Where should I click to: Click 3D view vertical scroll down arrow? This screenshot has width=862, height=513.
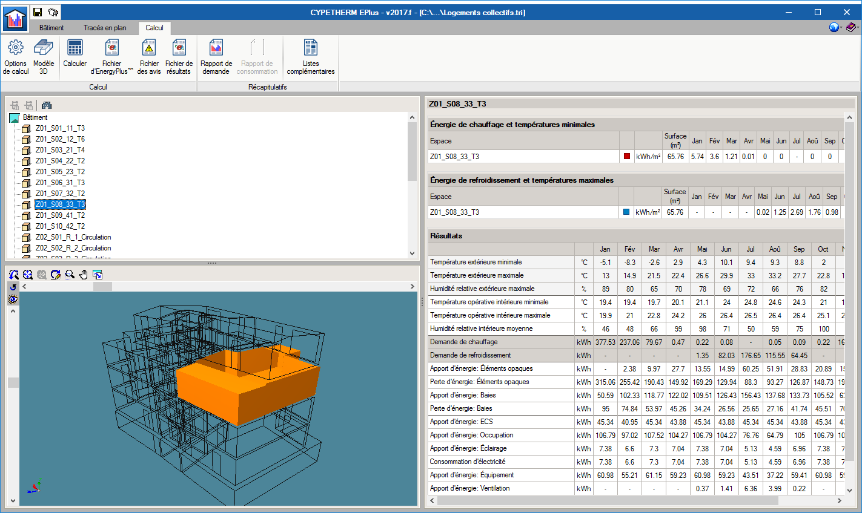tap(13, 501)
